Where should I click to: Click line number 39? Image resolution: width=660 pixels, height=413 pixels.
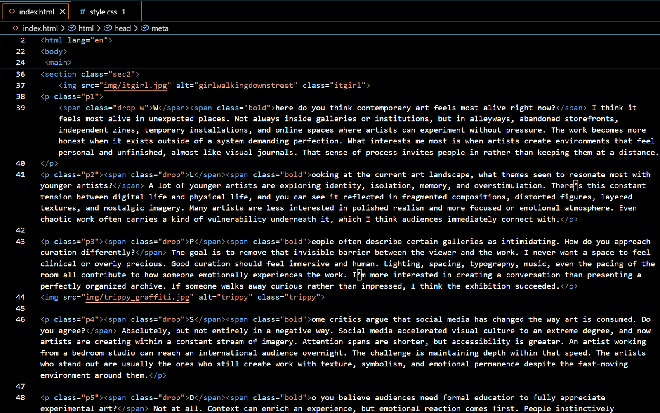click(21, 108)
